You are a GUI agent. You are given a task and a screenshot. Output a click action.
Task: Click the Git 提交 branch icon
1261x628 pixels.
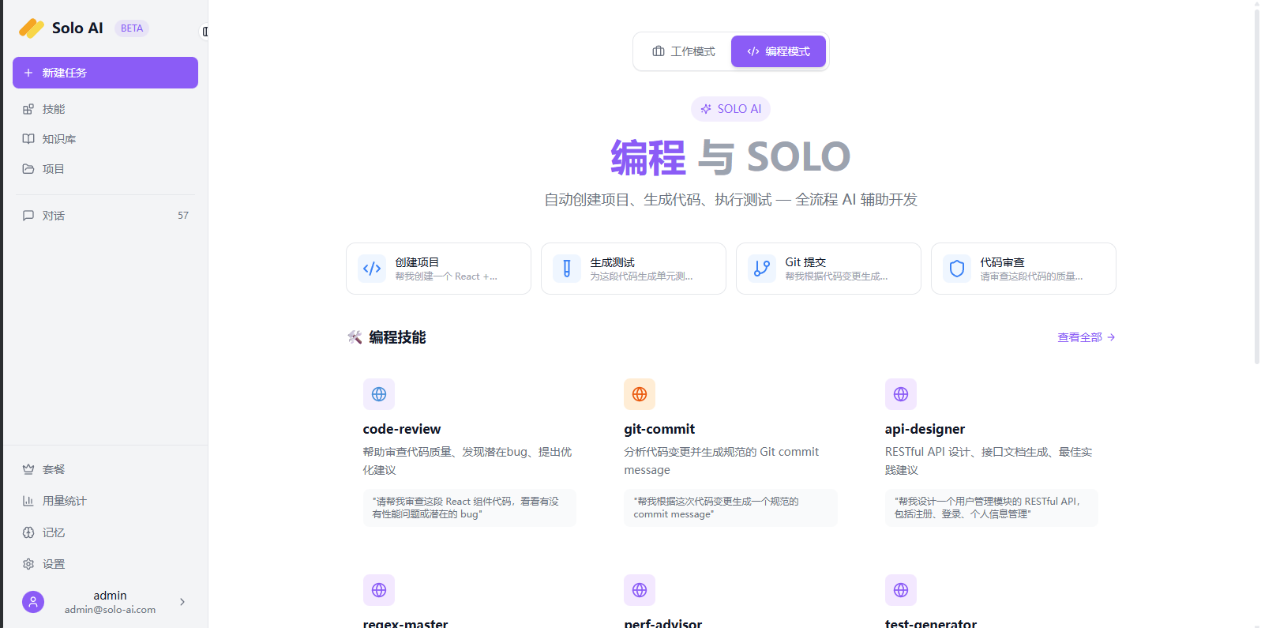tap(762, 269)
